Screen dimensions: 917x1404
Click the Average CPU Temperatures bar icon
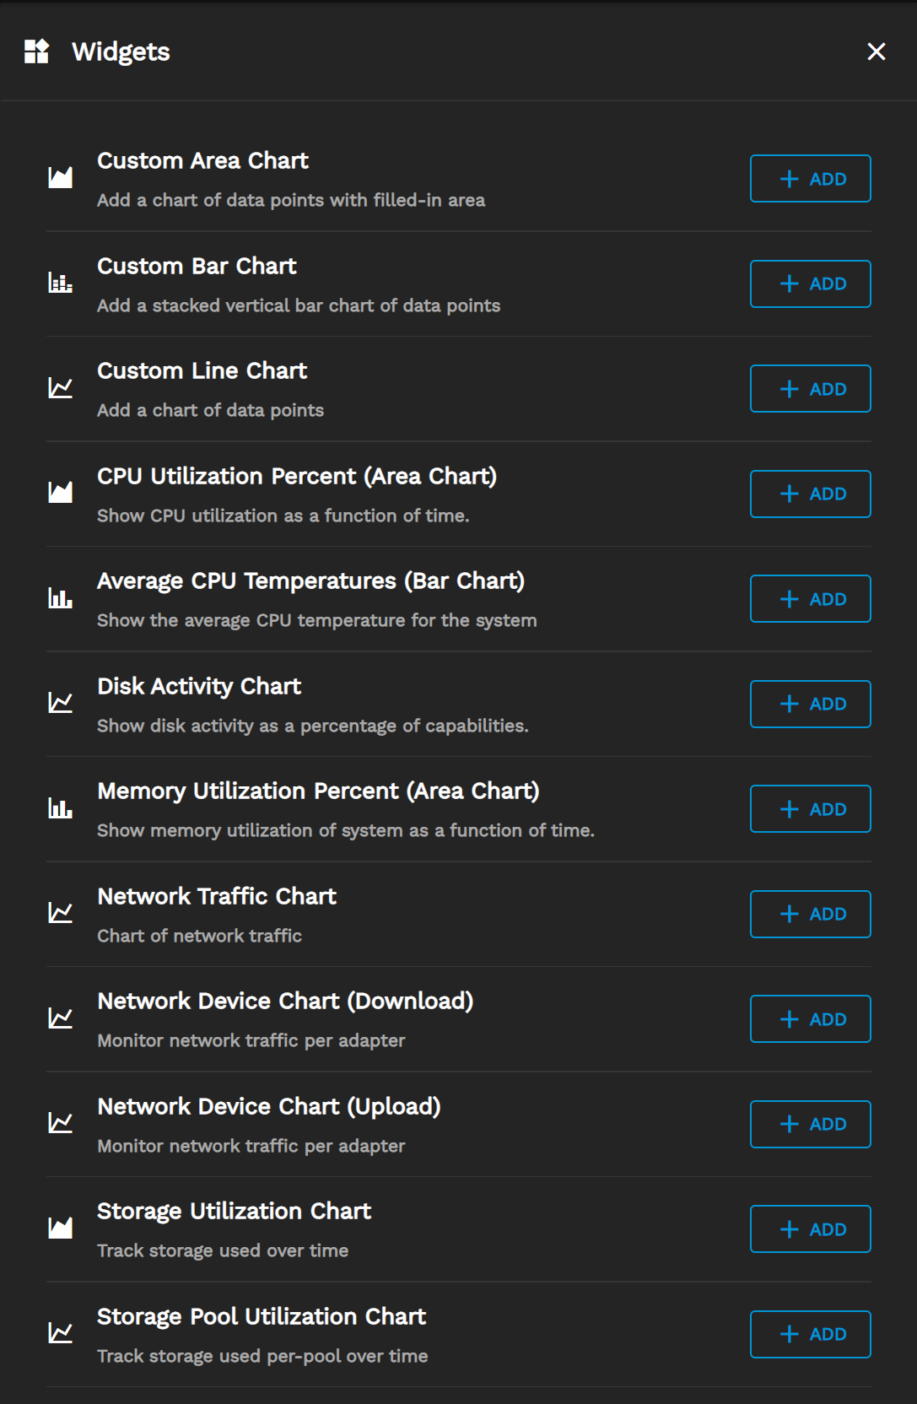click(x=60, y=598)
